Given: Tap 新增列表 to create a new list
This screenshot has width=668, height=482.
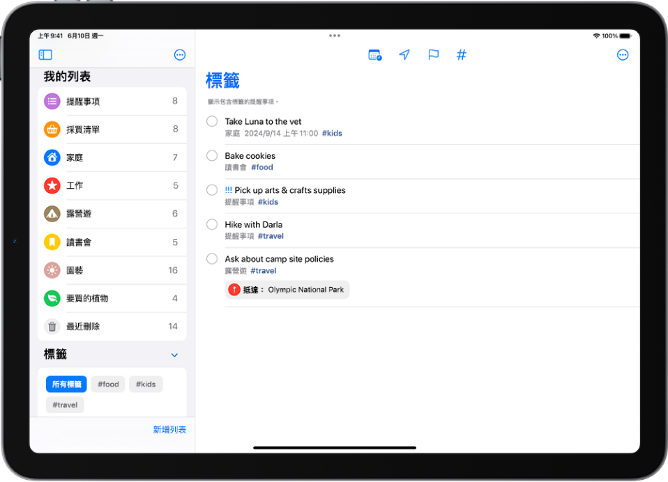Looking at the screenshot, I should (169, 430).
